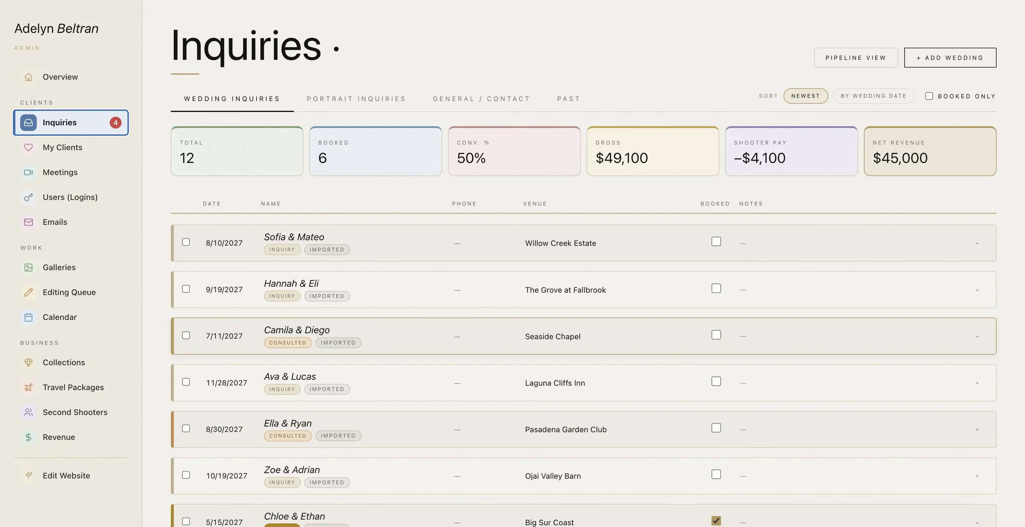Click the Consulted tag under Camila & Diego
Viewport: 1025px width, 527px height.
(x=288, y=343)
